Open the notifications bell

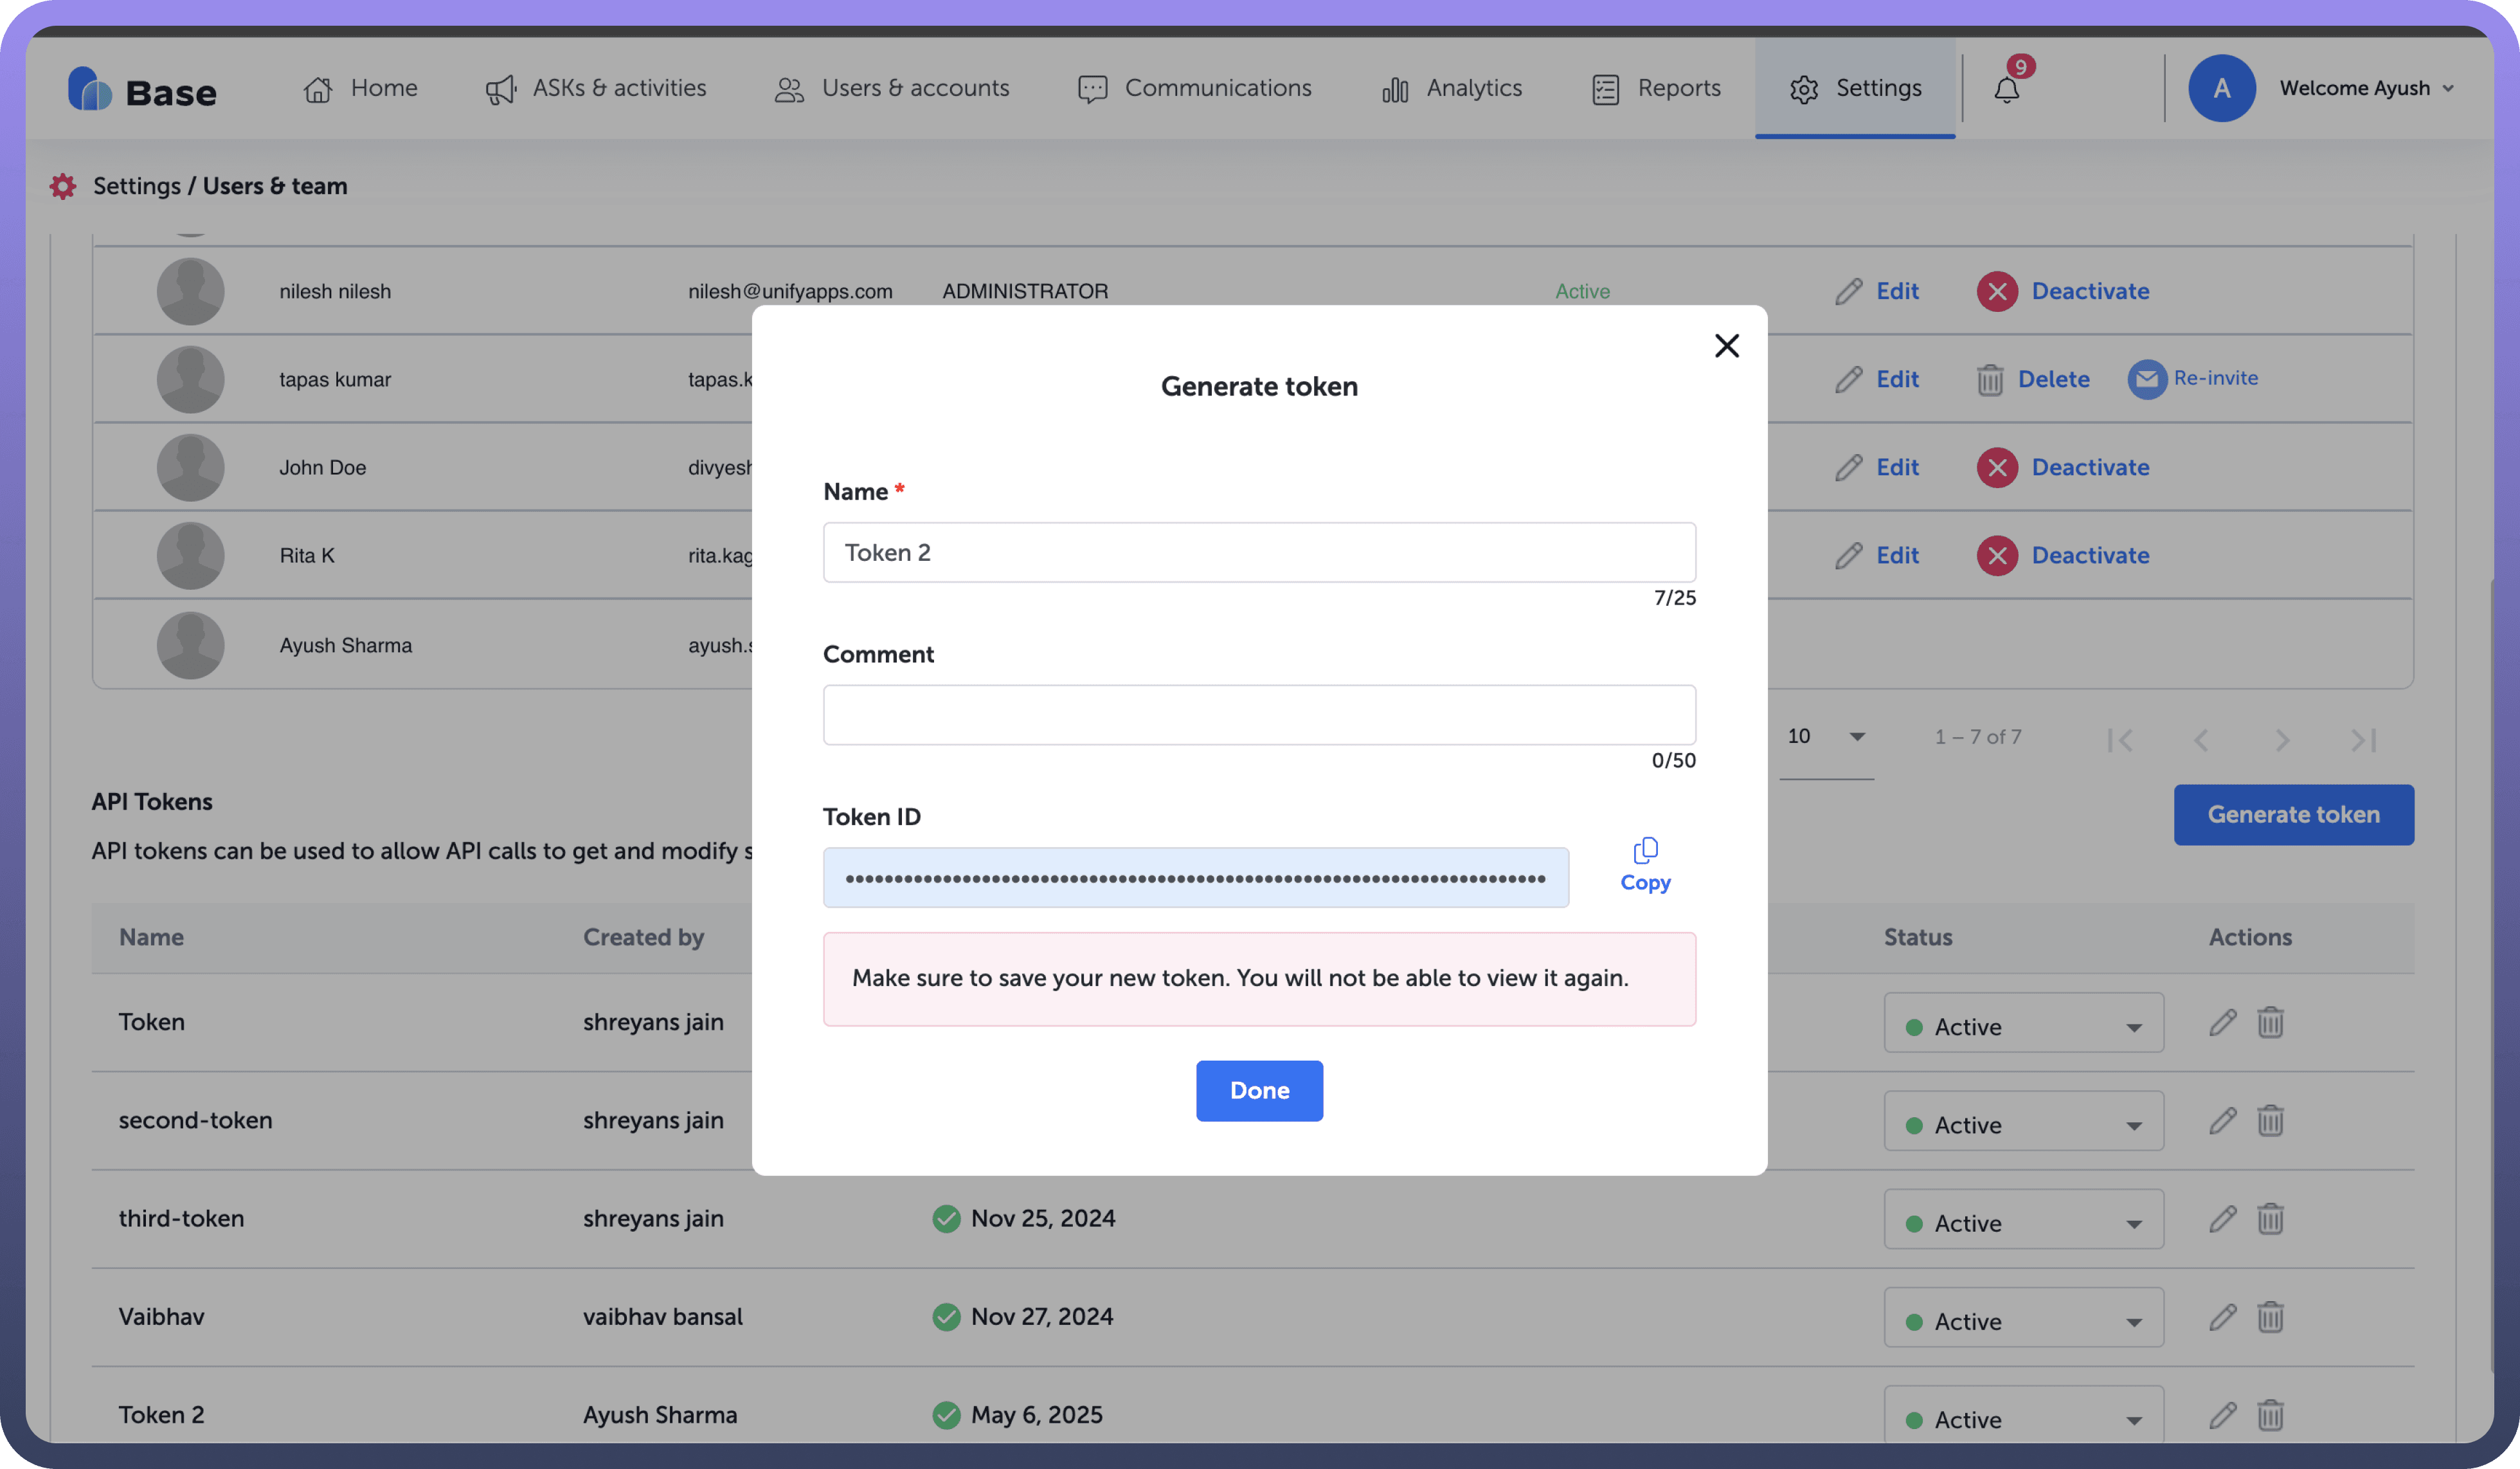(x=2006, y=90)
